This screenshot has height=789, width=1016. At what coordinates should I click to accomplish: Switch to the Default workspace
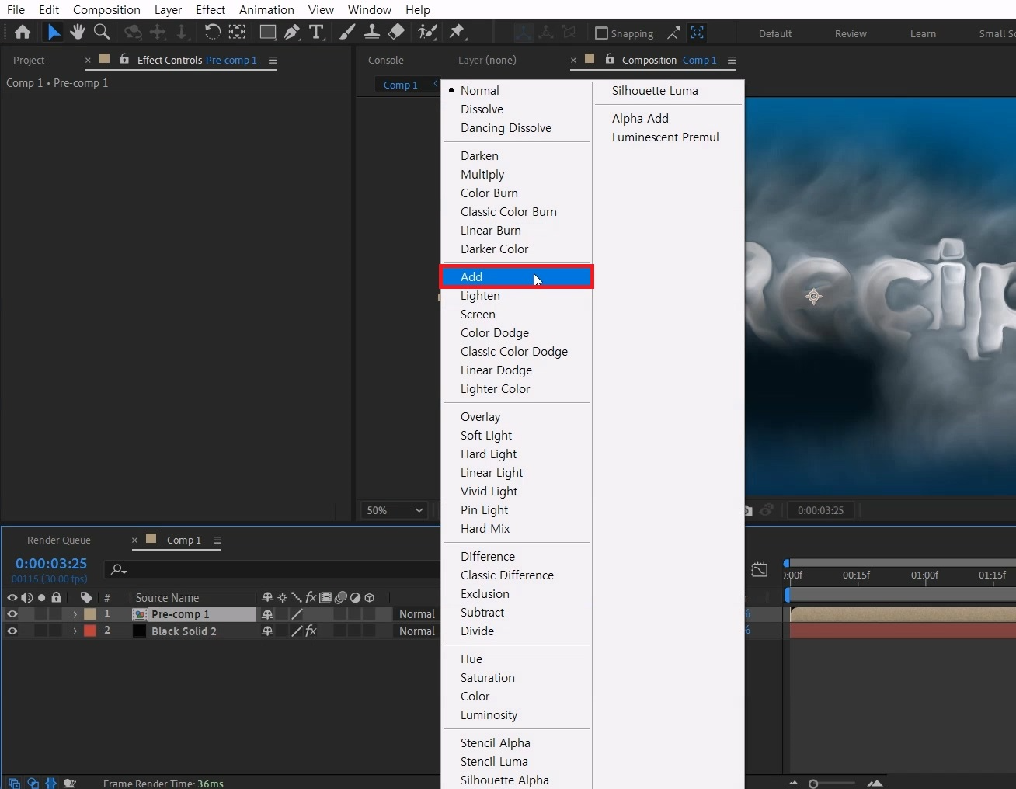pyautogui.click(x=775, y=33)
